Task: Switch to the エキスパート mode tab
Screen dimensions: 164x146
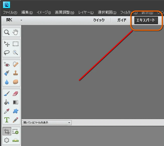Action: coord(146,20)
